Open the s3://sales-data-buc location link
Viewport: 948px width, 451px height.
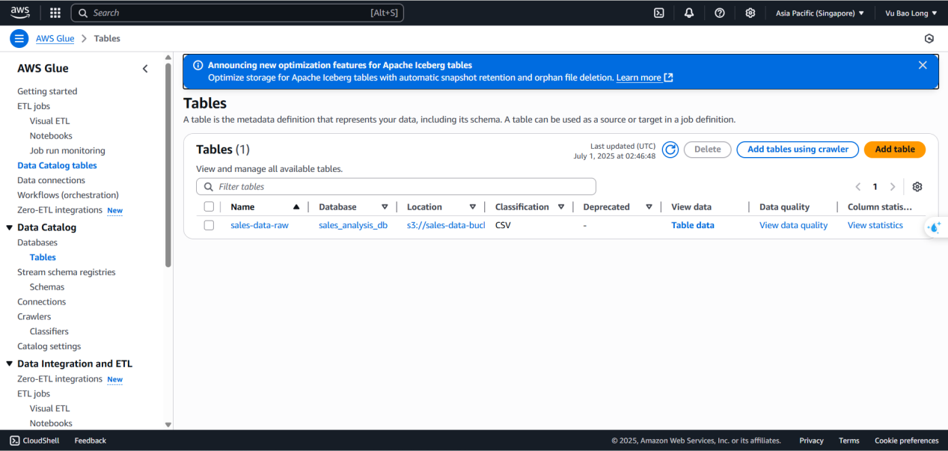click(446, 225)
